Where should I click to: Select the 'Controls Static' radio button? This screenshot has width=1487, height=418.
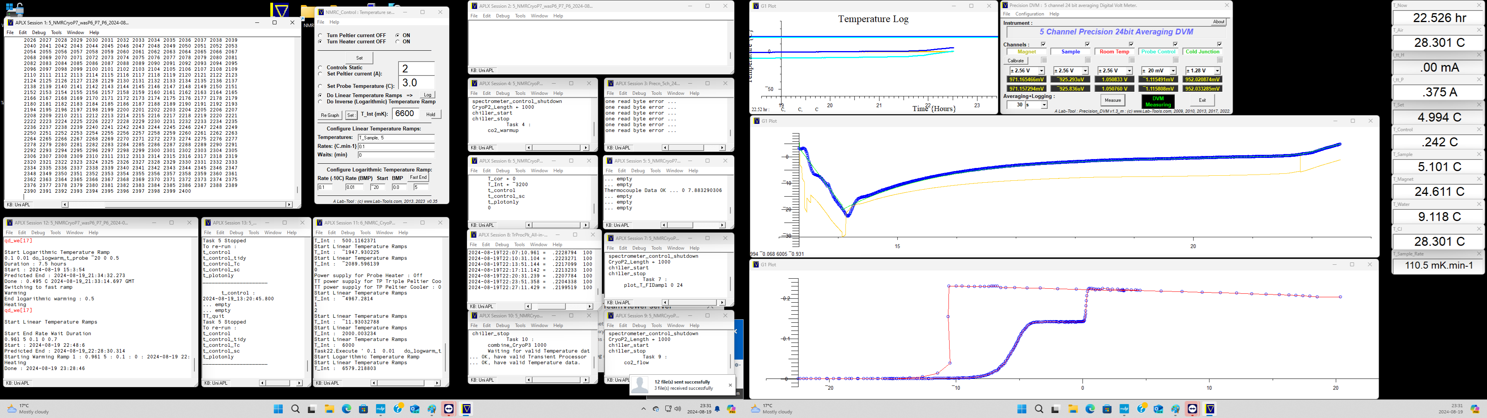tap(320, 68)
